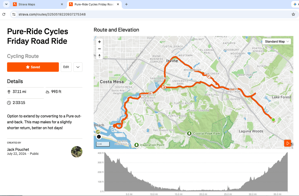
Task: Toggle the Saved route star button
Action: (33, 67)
